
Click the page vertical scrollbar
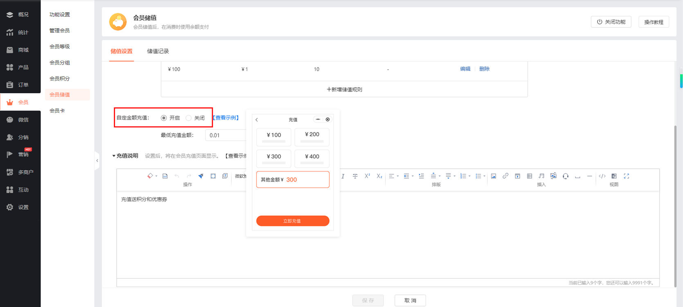click(x=676, y=205)
